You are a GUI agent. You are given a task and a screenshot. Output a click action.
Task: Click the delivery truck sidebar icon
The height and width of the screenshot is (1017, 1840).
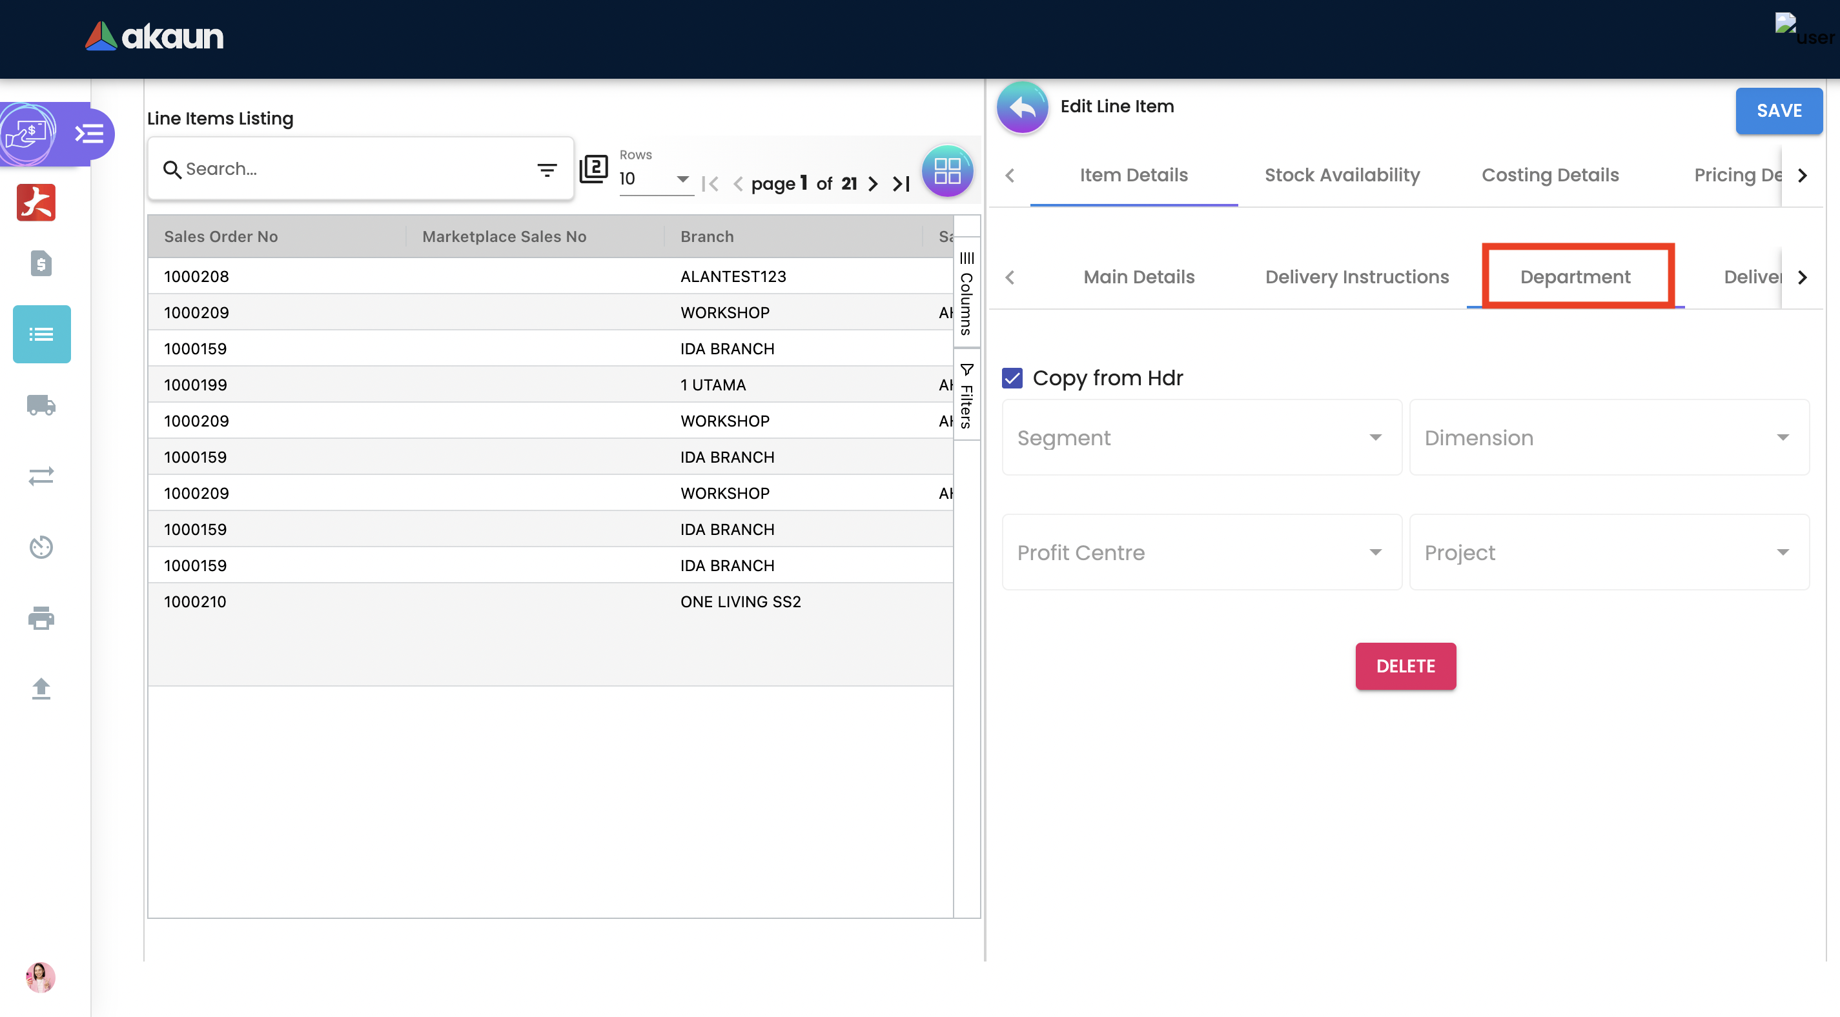click(41, 405)
